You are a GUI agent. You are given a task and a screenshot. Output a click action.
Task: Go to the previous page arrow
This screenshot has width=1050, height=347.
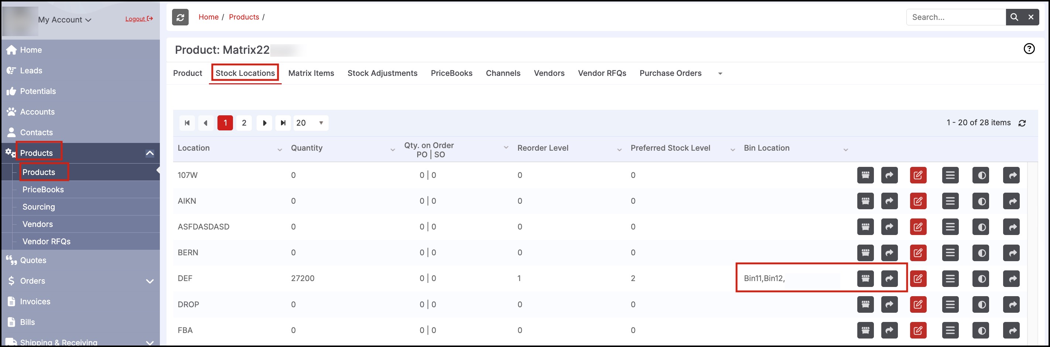pos(206,123)
